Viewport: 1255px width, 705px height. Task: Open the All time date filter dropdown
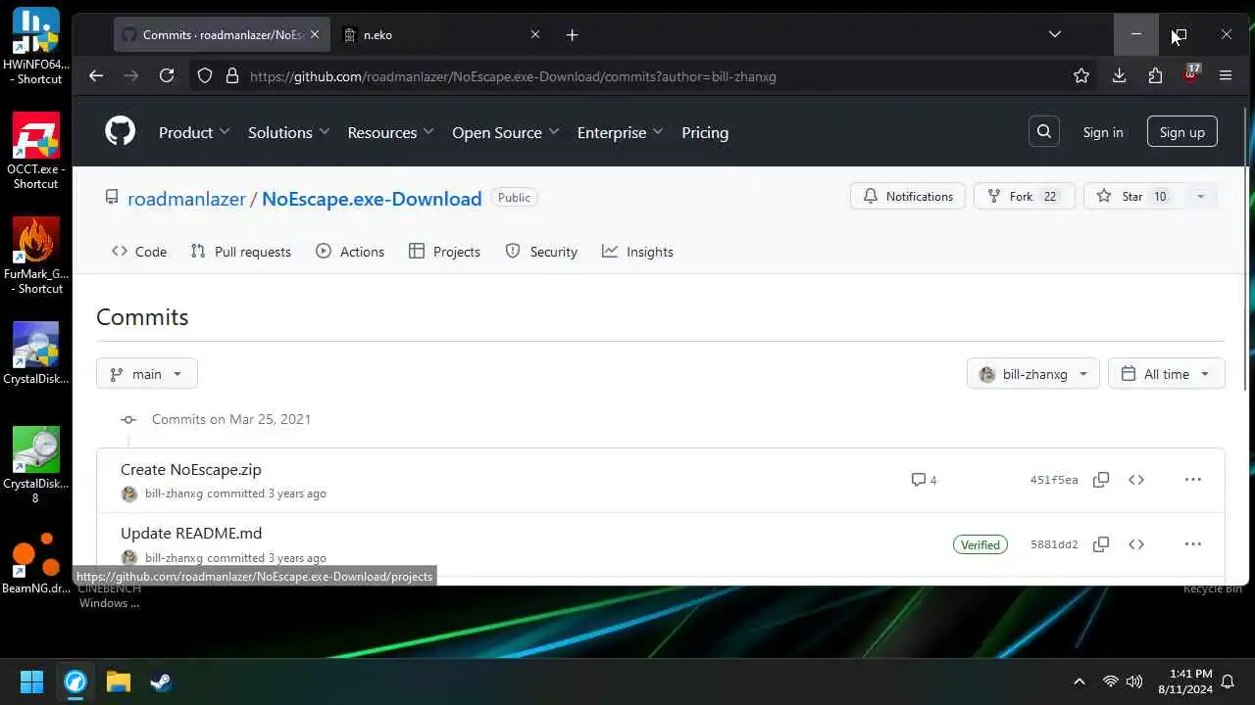(x=1167, y=374)
